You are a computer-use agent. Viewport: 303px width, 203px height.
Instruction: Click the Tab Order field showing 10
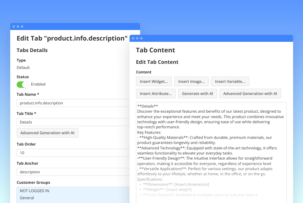tap(73, 153)
